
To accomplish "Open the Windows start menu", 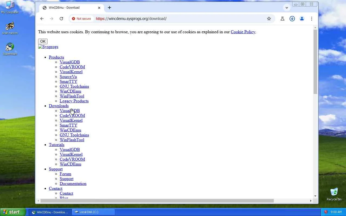I will [13, 212].
